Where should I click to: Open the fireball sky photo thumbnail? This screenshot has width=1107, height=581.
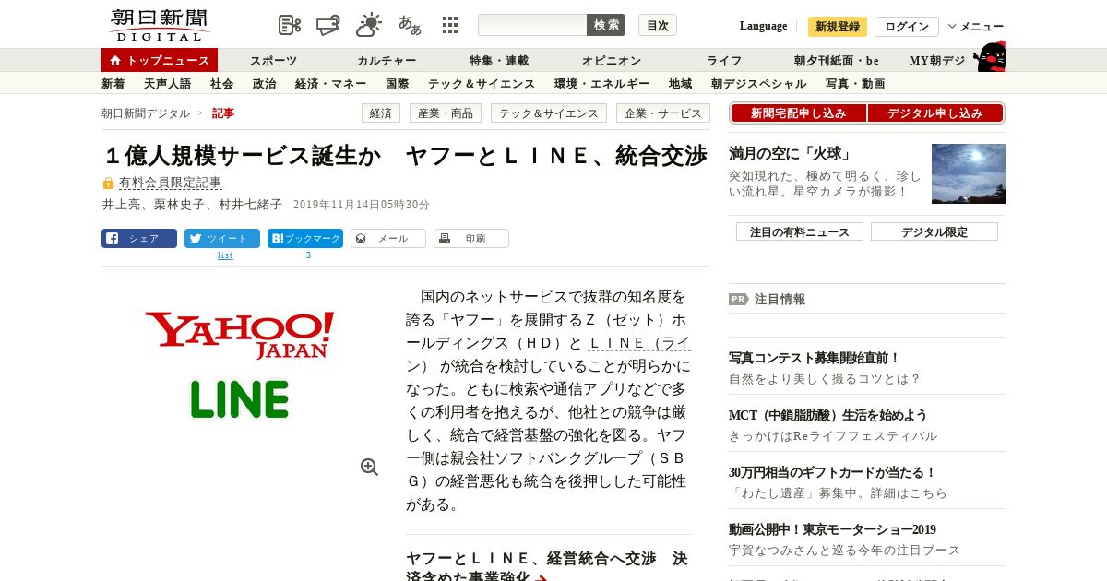(x=969, y=173)
